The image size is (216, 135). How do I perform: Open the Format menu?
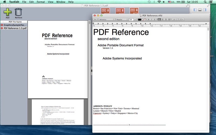pyautogui.click(x=41, y=2)
